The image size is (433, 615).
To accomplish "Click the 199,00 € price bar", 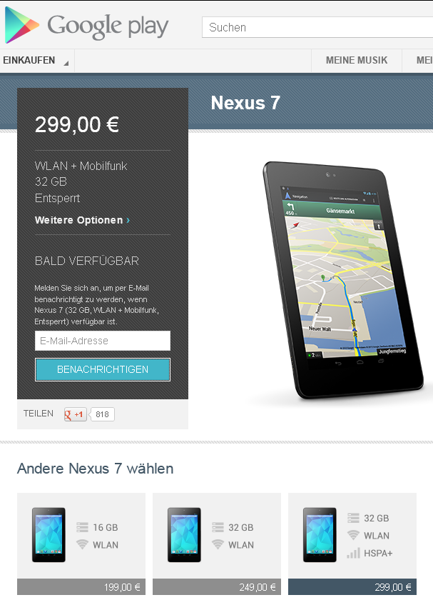I will click(81, 586).
